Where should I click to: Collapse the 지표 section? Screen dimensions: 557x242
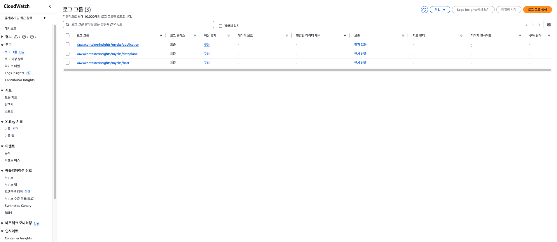(2, 90)
